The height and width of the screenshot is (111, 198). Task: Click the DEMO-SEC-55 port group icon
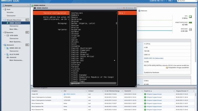pos(7,48)
